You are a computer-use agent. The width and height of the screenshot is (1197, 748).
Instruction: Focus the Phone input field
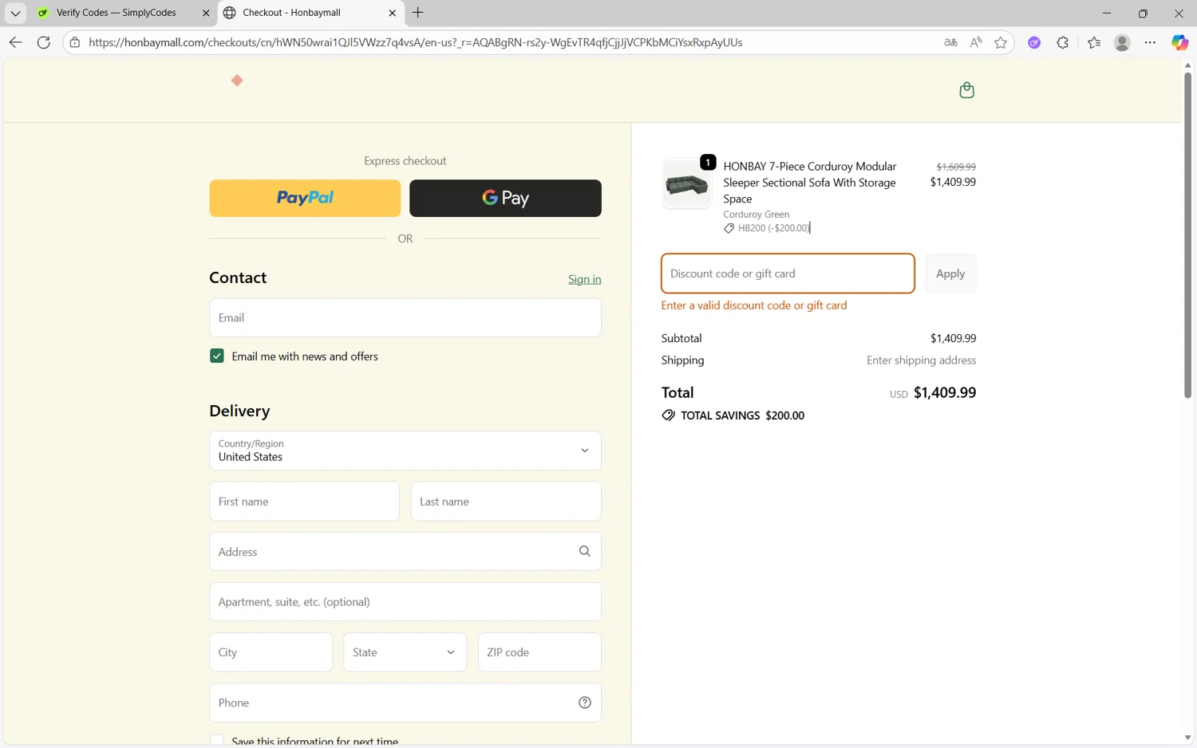coord(405,703)
